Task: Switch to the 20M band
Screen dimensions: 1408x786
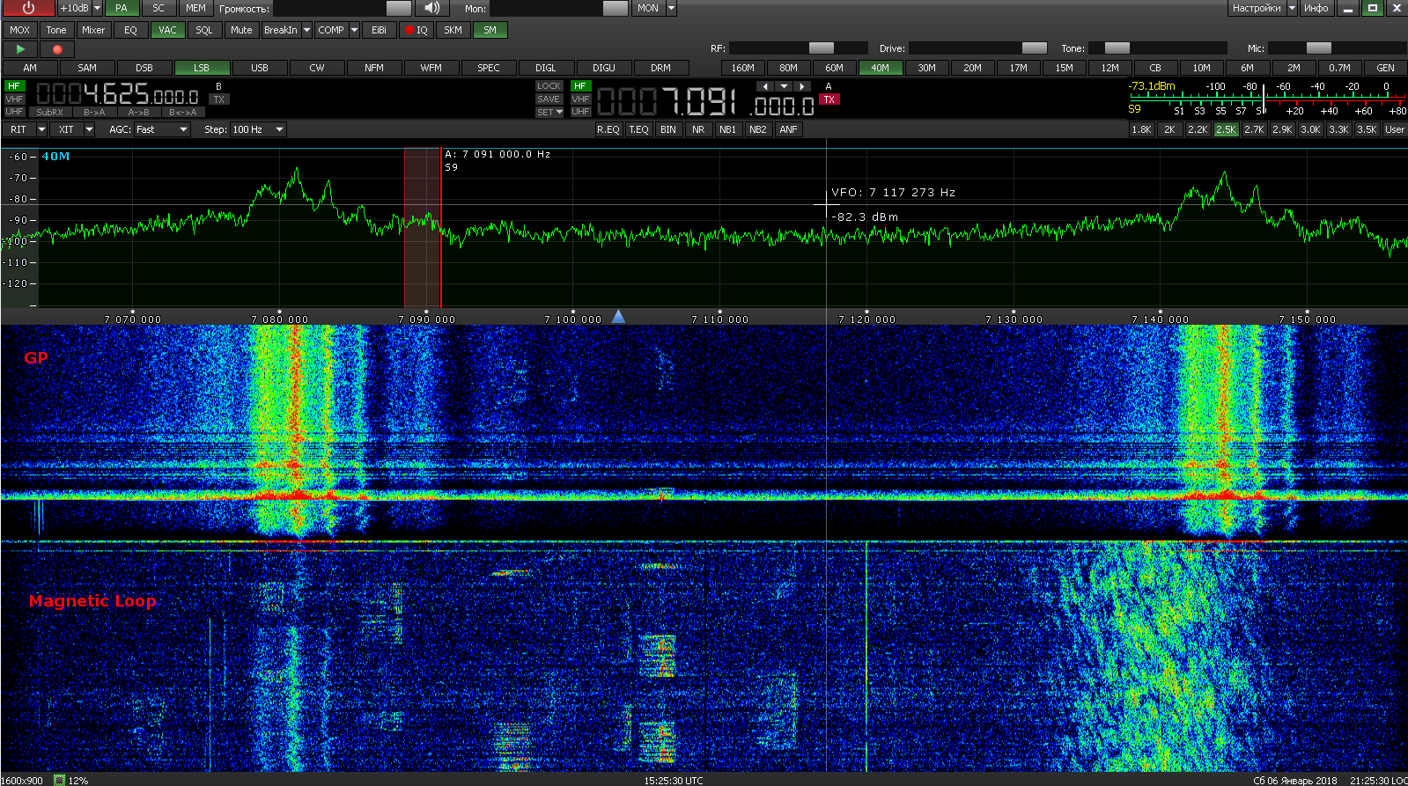Action: tap(972, 68)
